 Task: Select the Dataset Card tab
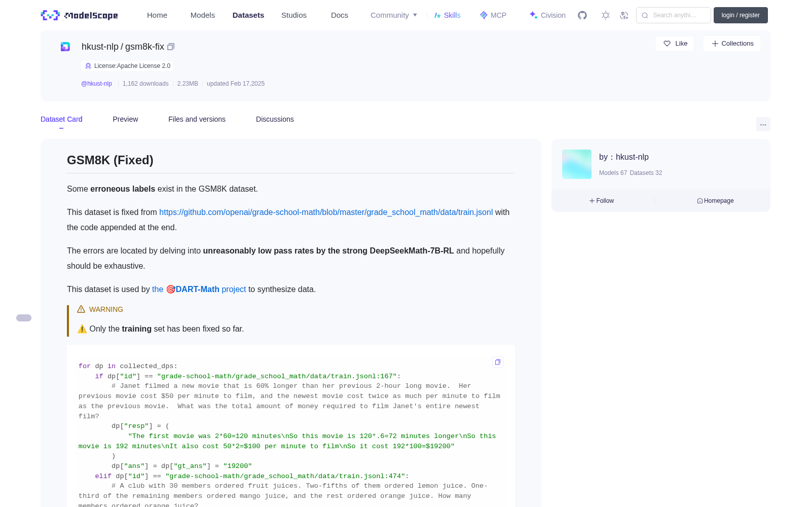click(61, 119)
